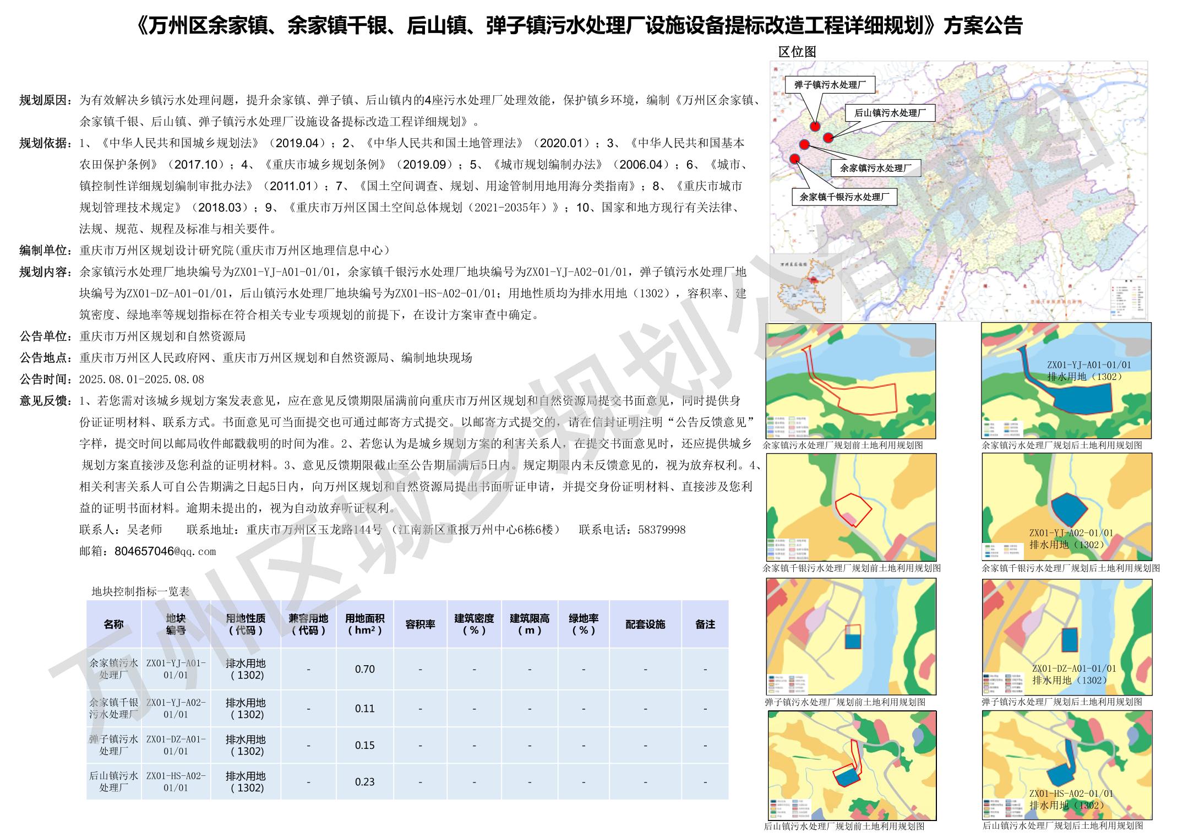1183x837 pixels.
Task: Open the 余家镇污水处理厂规划前土地利用规划图 thumbnail
Action: (851, 381)
